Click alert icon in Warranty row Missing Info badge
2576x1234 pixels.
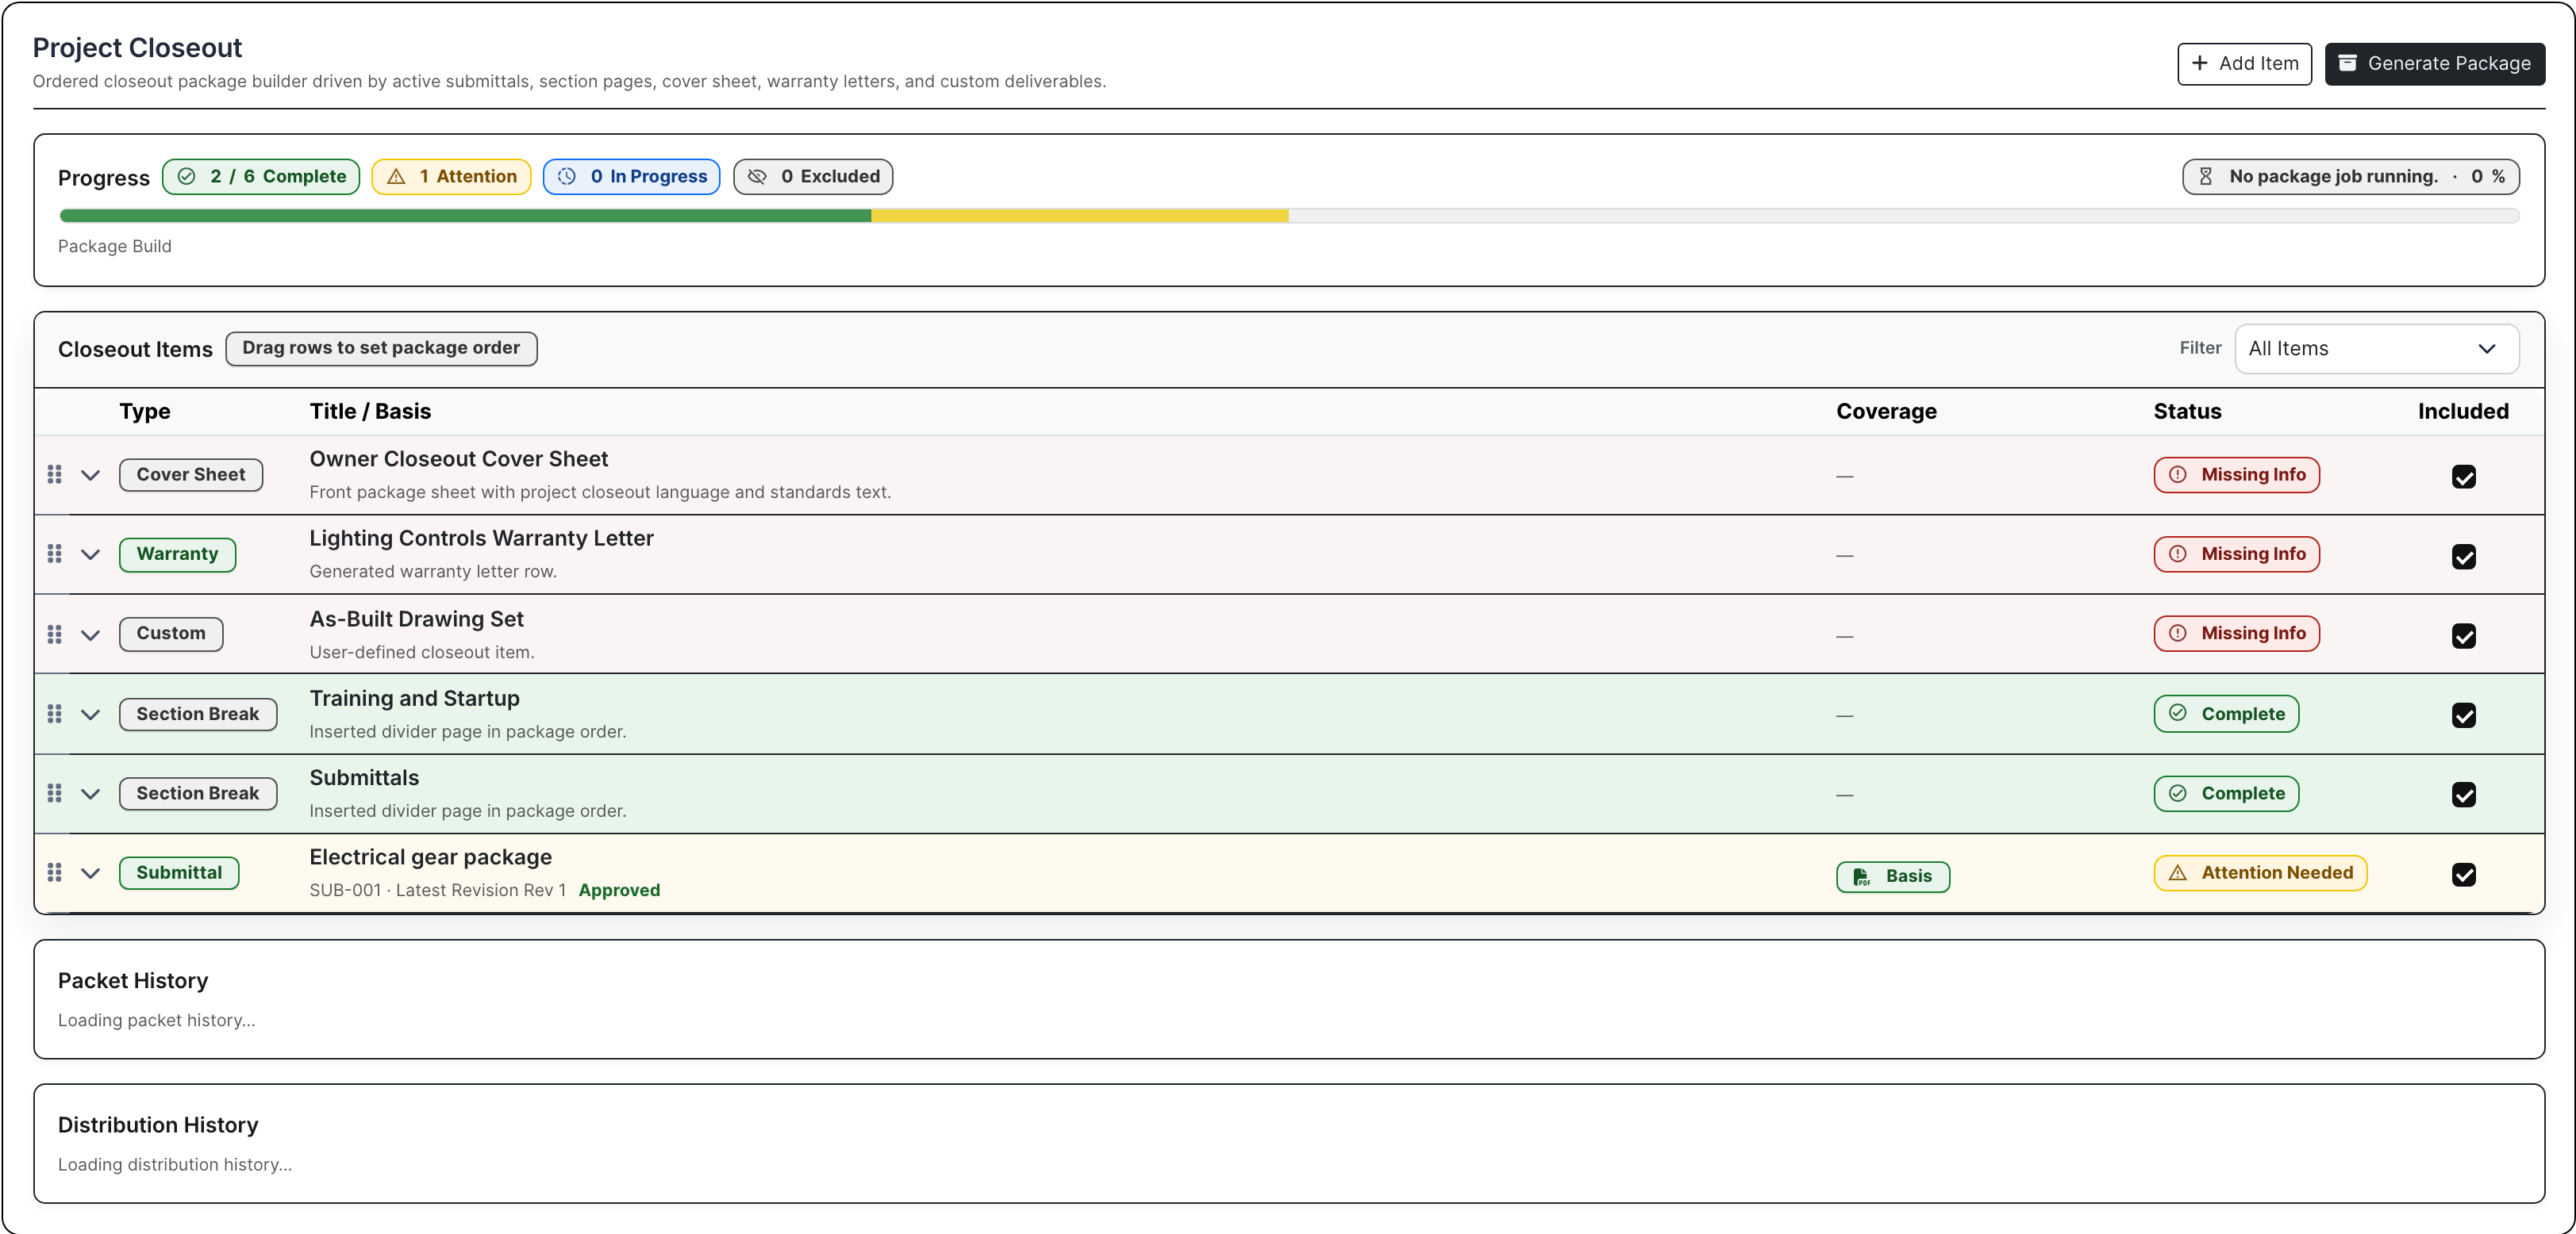tap(2178, 554)
